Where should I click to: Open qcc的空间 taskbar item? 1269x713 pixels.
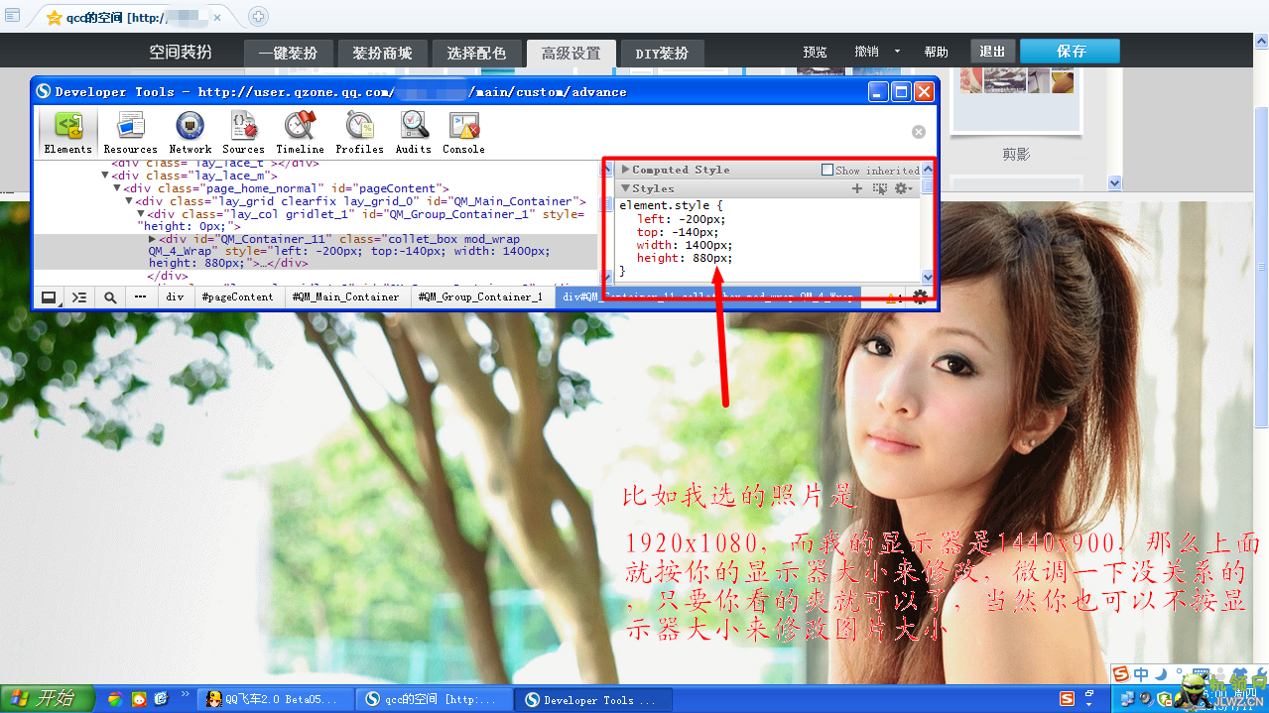(x=433, y=699)
